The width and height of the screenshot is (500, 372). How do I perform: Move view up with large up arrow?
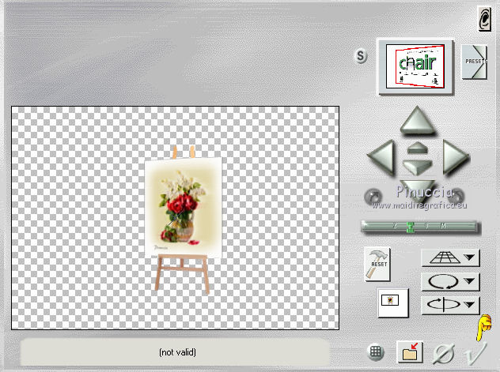click(x=418, y=121)
